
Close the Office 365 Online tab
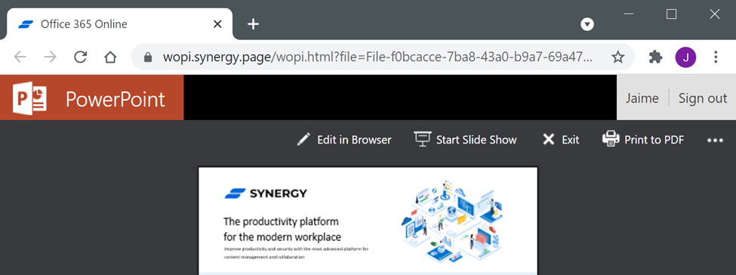click(217, 24)
